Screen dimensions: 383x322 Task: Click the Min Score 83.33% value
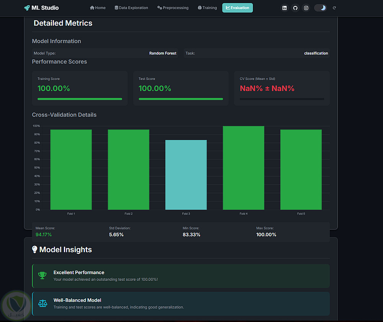click(191, 235)
